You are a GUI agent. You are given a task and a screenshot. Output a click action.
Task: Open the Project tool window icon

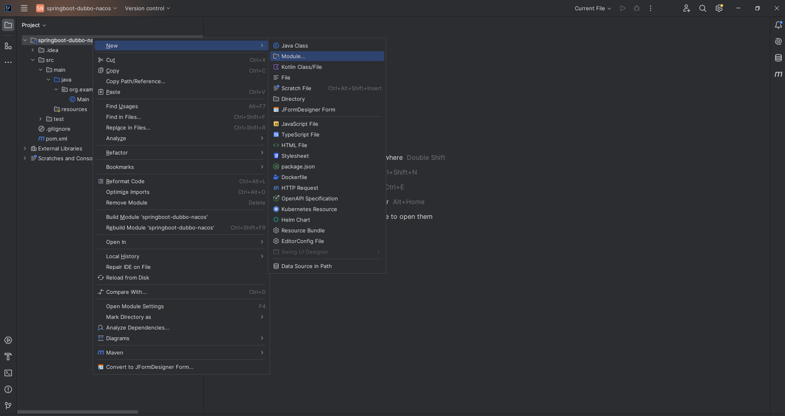pos(8,25)
